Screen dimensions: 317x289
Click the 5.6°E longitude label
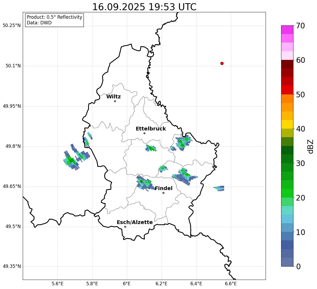(x=58, y=284)
